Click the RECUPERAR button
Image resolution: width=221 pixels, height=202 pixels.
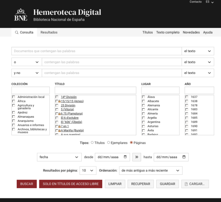click(x=141, y=184)
